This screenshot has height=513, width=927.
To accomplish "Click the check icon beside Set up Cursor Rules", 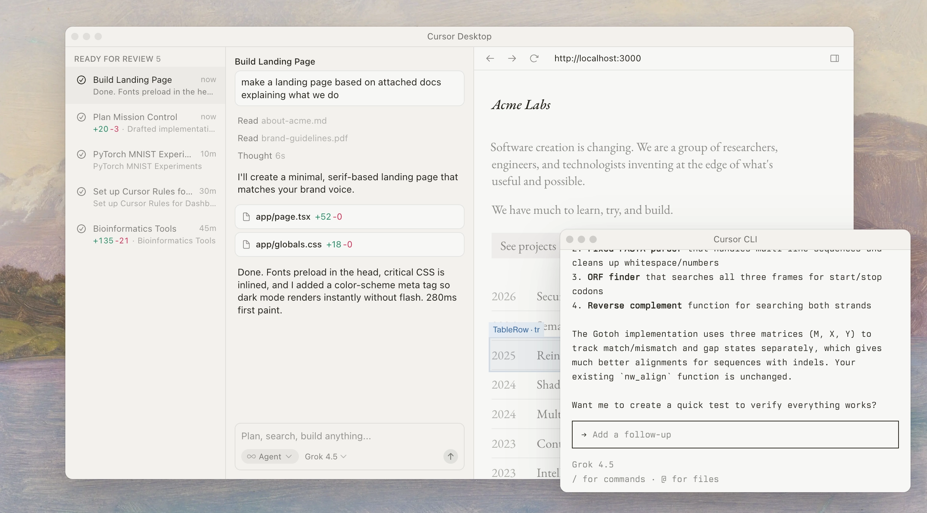I will point(81,192).
